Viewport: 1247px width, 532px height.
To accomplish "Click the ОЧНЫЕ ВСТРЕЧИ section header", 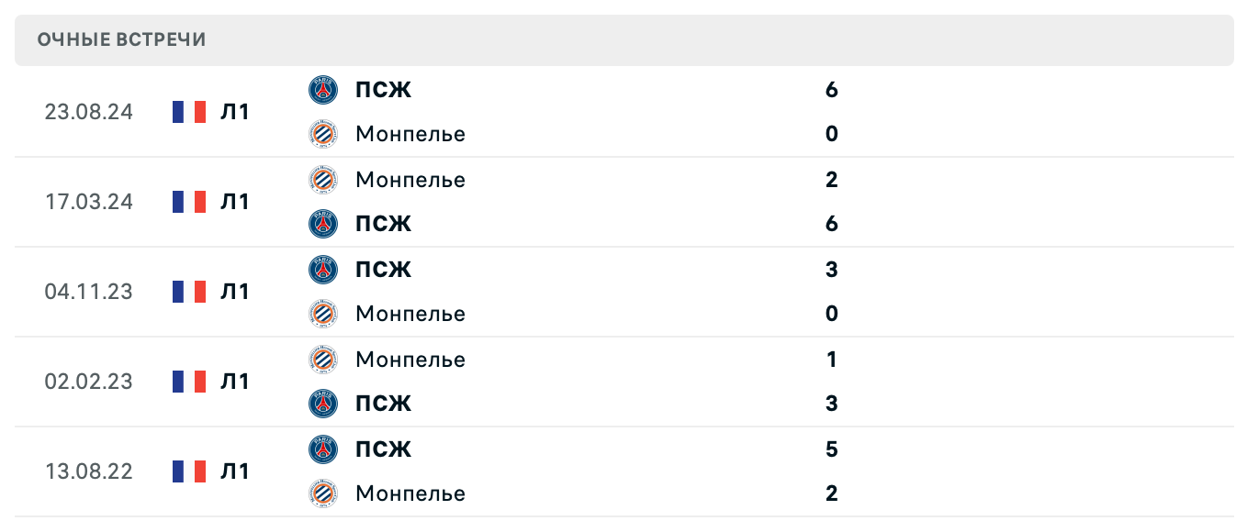I will pos(122,39).
